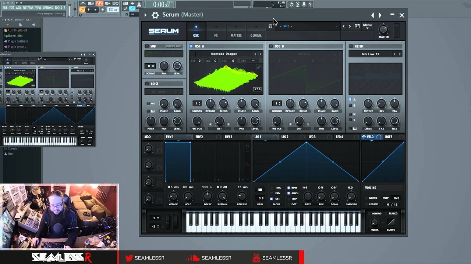The height and width of the screenshot is (264, 471).
Task: Click the FL Studio stop button
Action: pos(96,10)
